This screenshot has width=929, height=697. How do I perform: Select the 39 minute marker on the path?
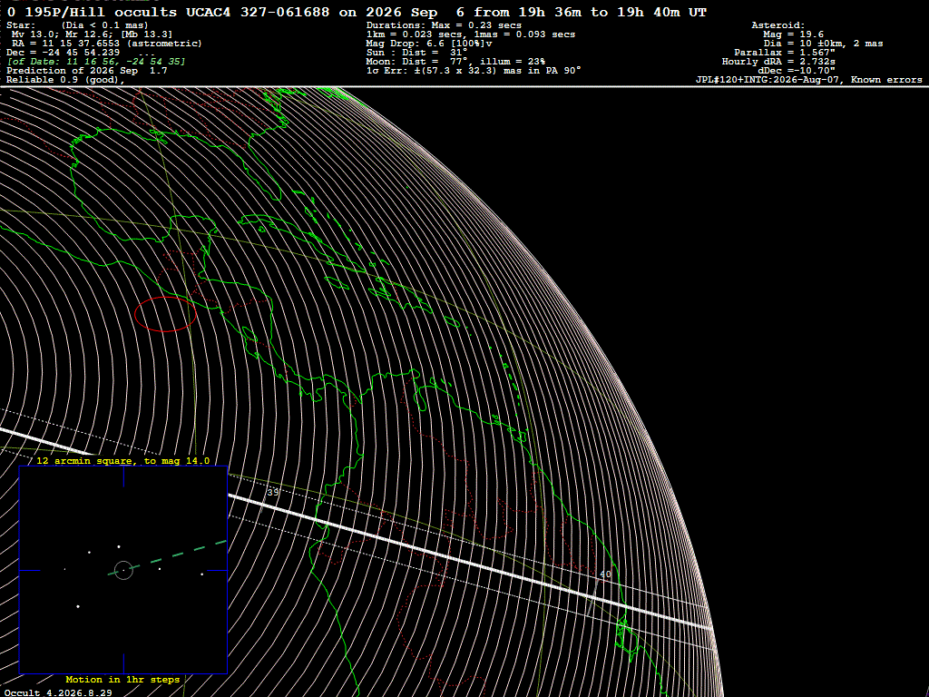(272, 492)
